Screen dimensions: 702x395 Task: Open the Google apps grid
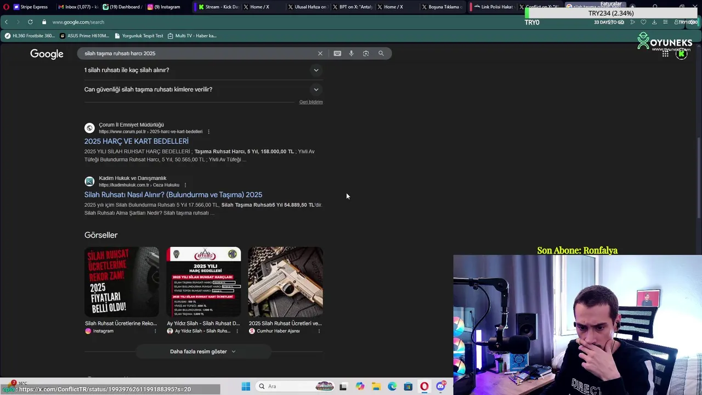click(x=665, y=54)
